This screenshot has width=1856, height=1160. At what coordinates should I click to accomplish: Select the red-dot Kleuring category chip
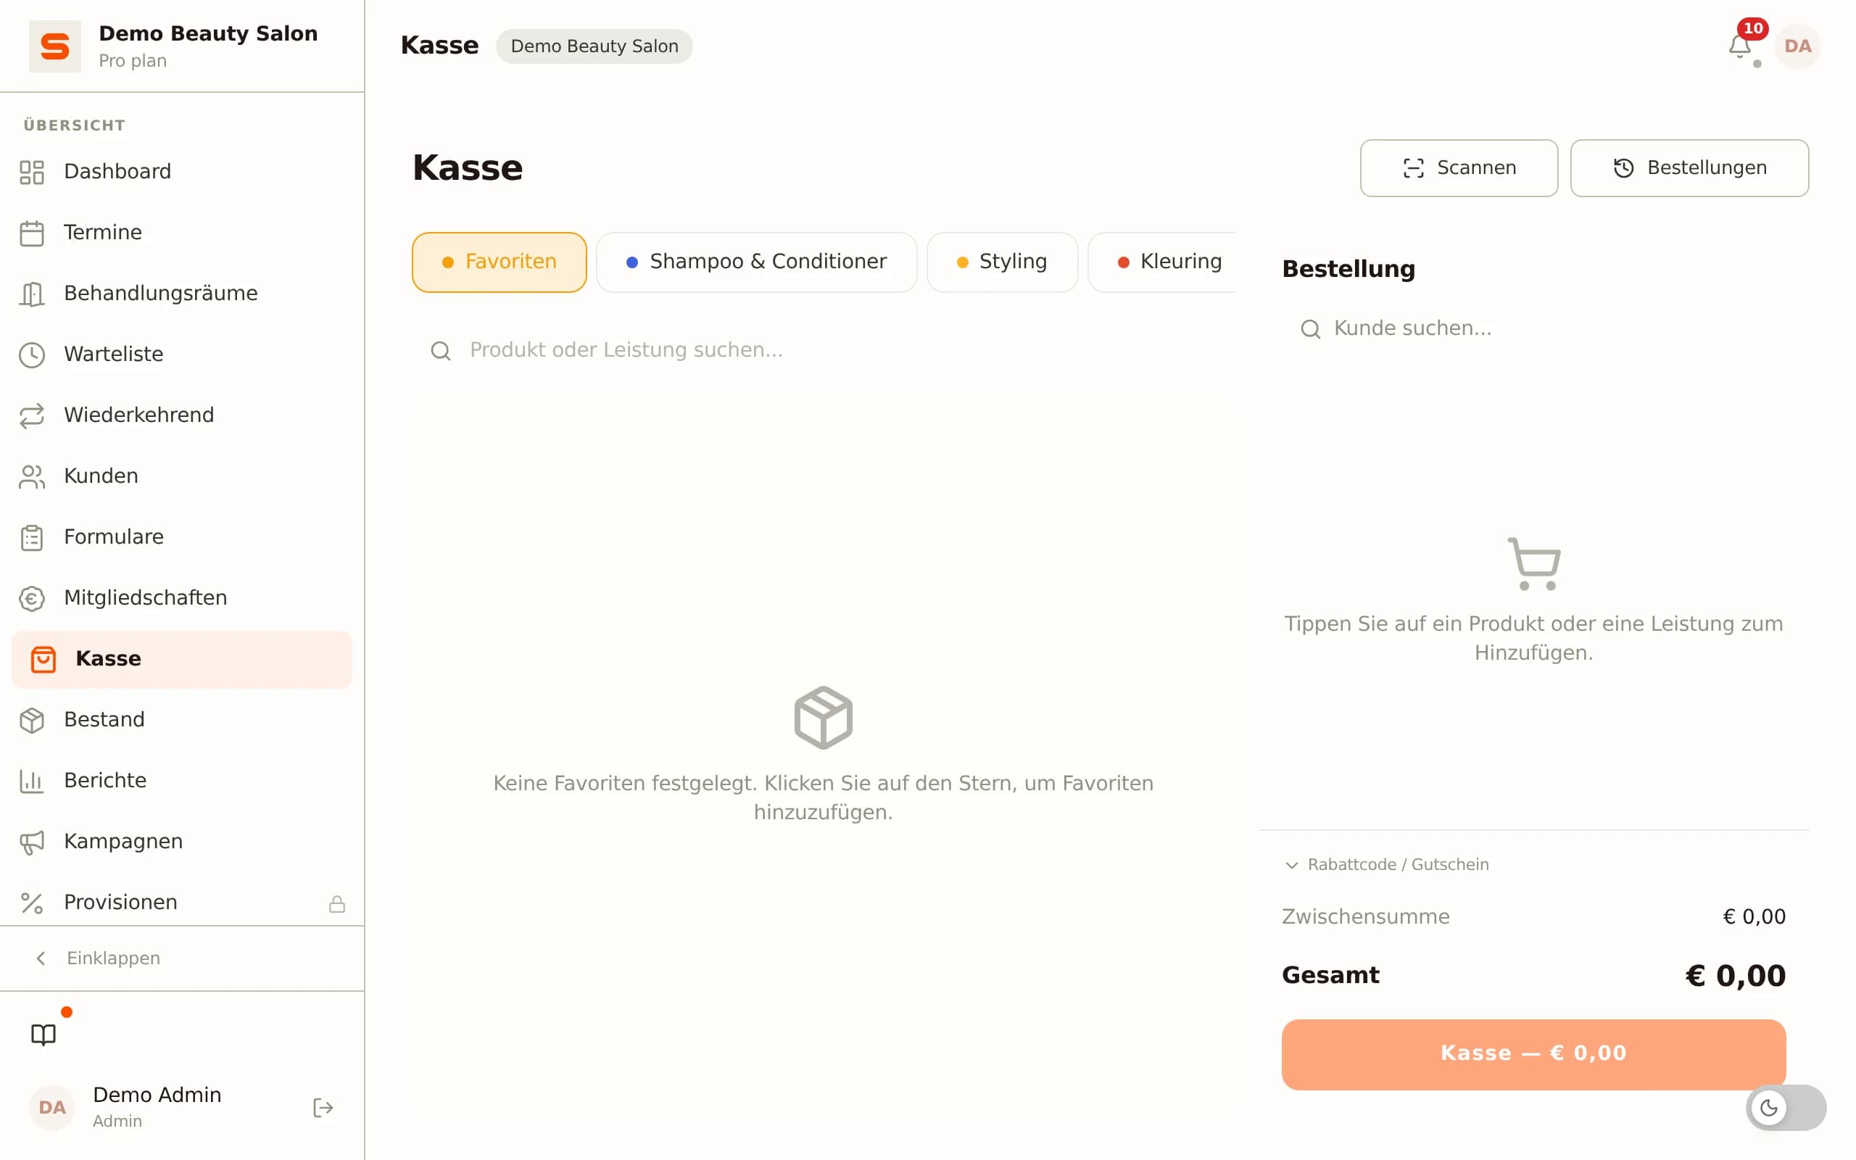pyautogui.click(x=1162, y=262)
